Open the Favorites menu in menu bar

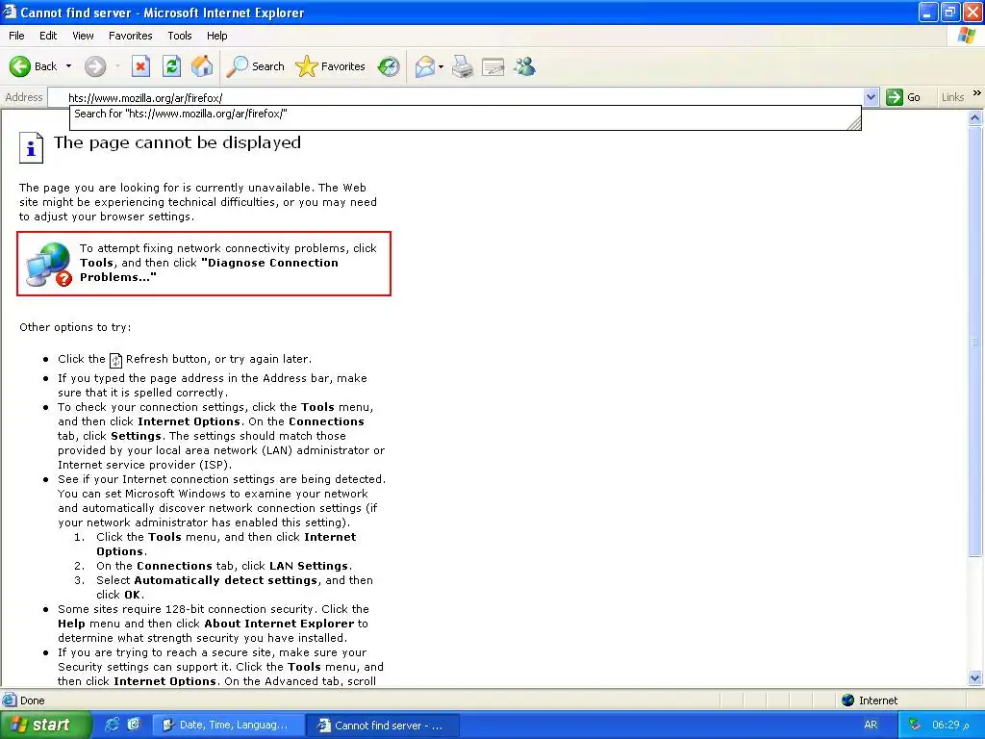(x=131, y=36)
